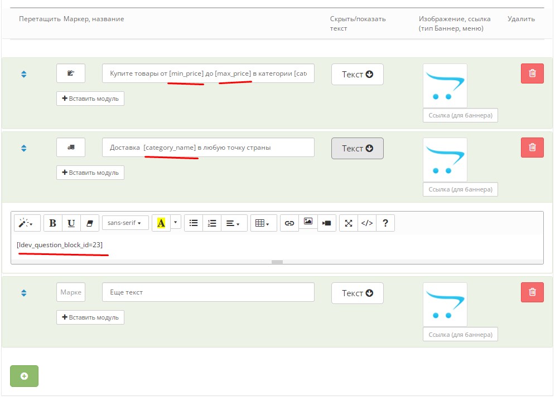Screen dimensions: 560x417
Task: Click the green add-row plus button
Action: tap(24, 376)
